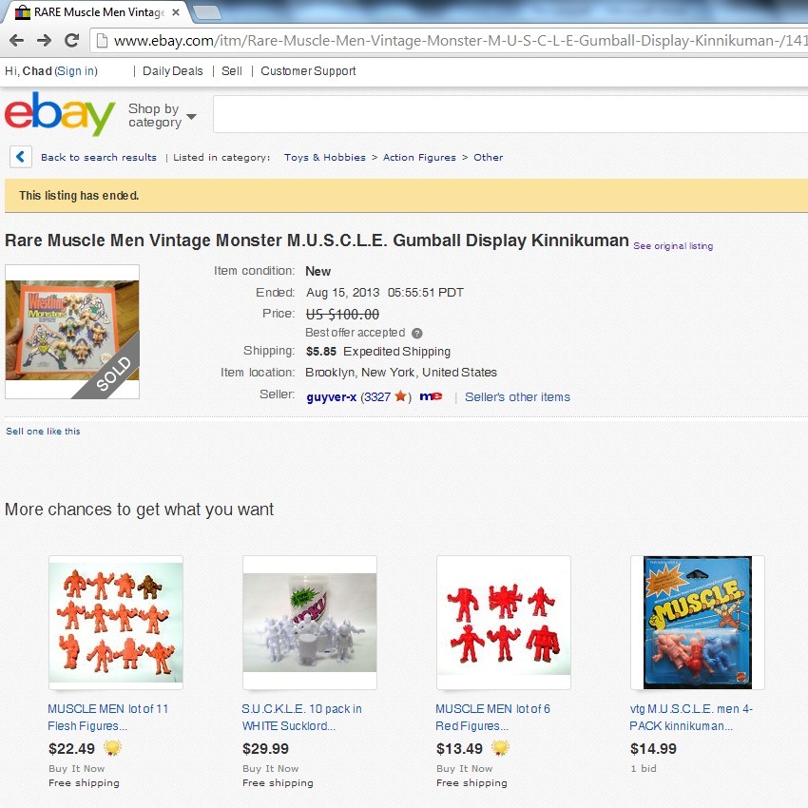
Task: Open the sold Wrestling Monsters listing thumbnail
Action: pyautogui.click(x=72, y=332)
